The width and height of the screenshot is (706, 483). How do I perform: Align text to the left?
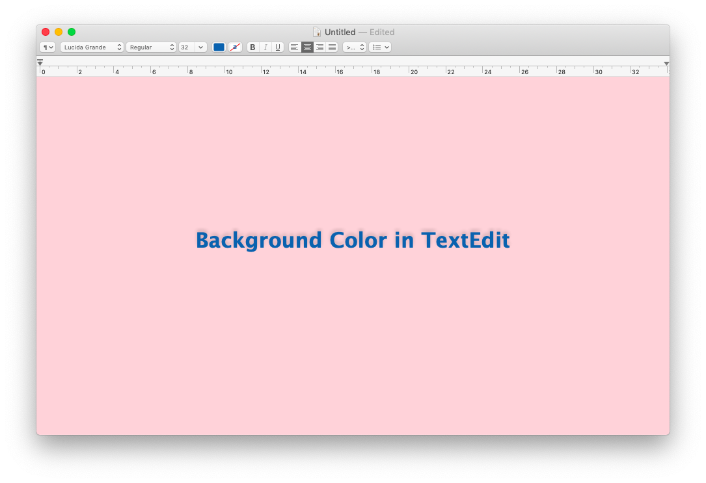pos(294,47)
